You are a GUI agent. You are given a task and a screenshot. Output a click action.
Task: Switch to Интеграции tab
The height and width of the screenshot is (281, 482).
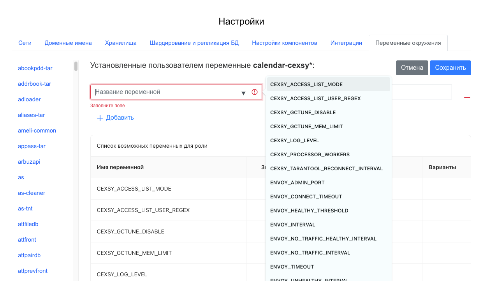click(346, 43)
